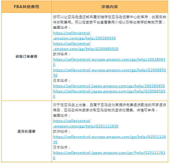Click the FBA其他费用 column header
The height and width of the screenshot is (163, 170).
[x=27, y=7]
